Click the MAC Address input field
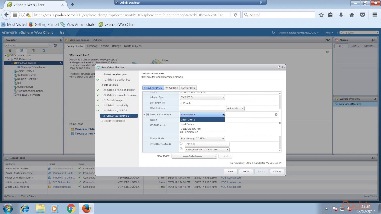The width and height of the screenshot is (381, 214). tap(202, 108)
